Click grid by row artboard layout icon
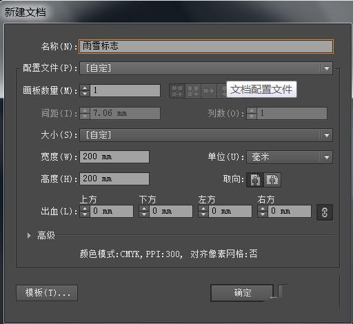Screen dimensions: 353x324 pos(177,91)
